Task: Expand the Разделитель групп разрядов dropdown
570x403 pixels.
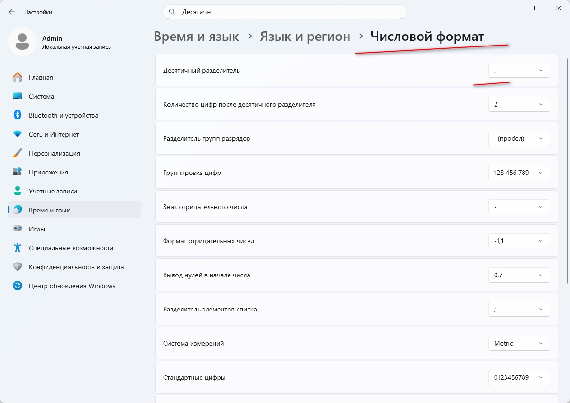Action: [x=519, y=138]
